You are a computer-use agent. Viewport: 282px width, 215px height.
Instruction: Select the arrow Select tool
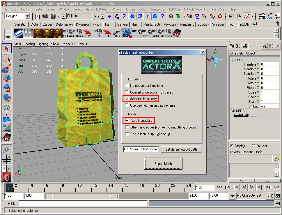coord(7,48)
